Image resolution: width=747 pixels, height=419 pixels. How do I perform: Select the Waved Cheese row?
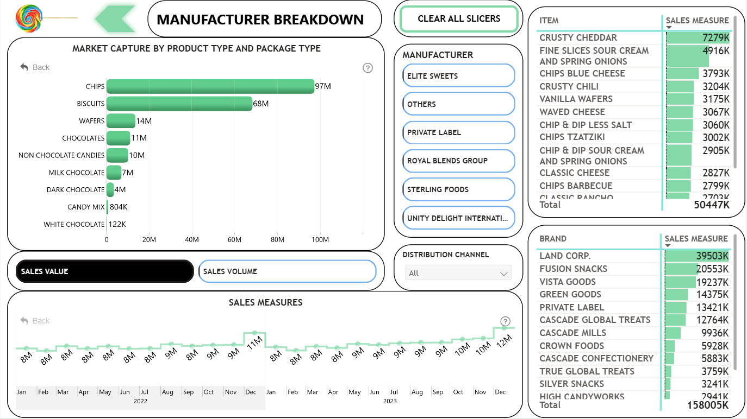tap(634, 112)
